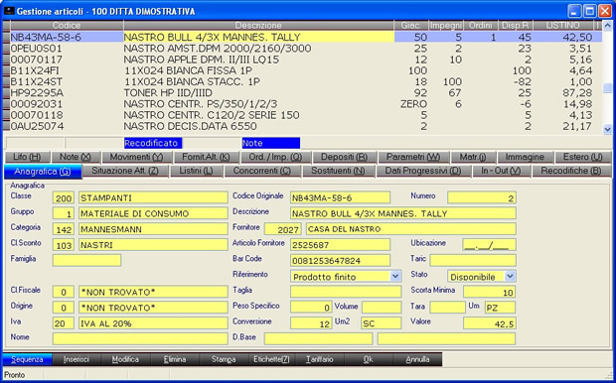Screen dimensions: 616x383
Task: Click the Fornitore code field 2027
Action: (283, 229)
